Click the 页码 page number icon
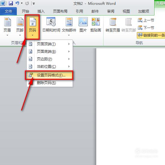Image resolution: width=165 pixels, height=165 pixels. point(32,22)
